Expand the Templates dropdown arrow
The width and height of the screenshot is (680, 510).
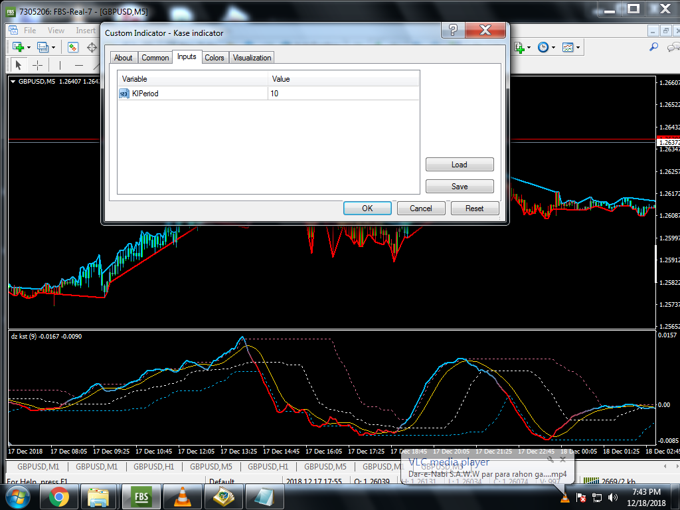coord(578,47)
